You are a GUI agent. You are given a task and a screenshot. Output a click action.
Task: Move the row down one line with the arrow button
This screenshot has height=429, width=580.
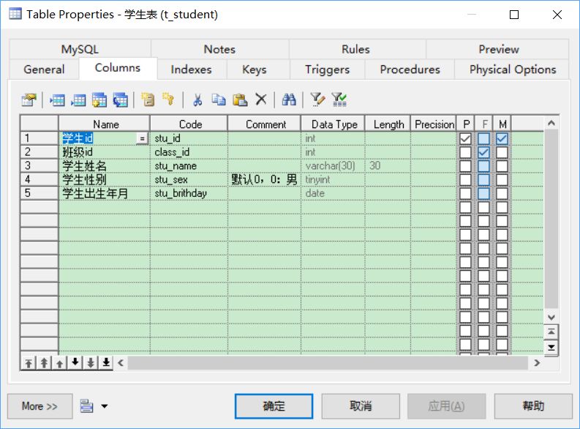[75, 362]
